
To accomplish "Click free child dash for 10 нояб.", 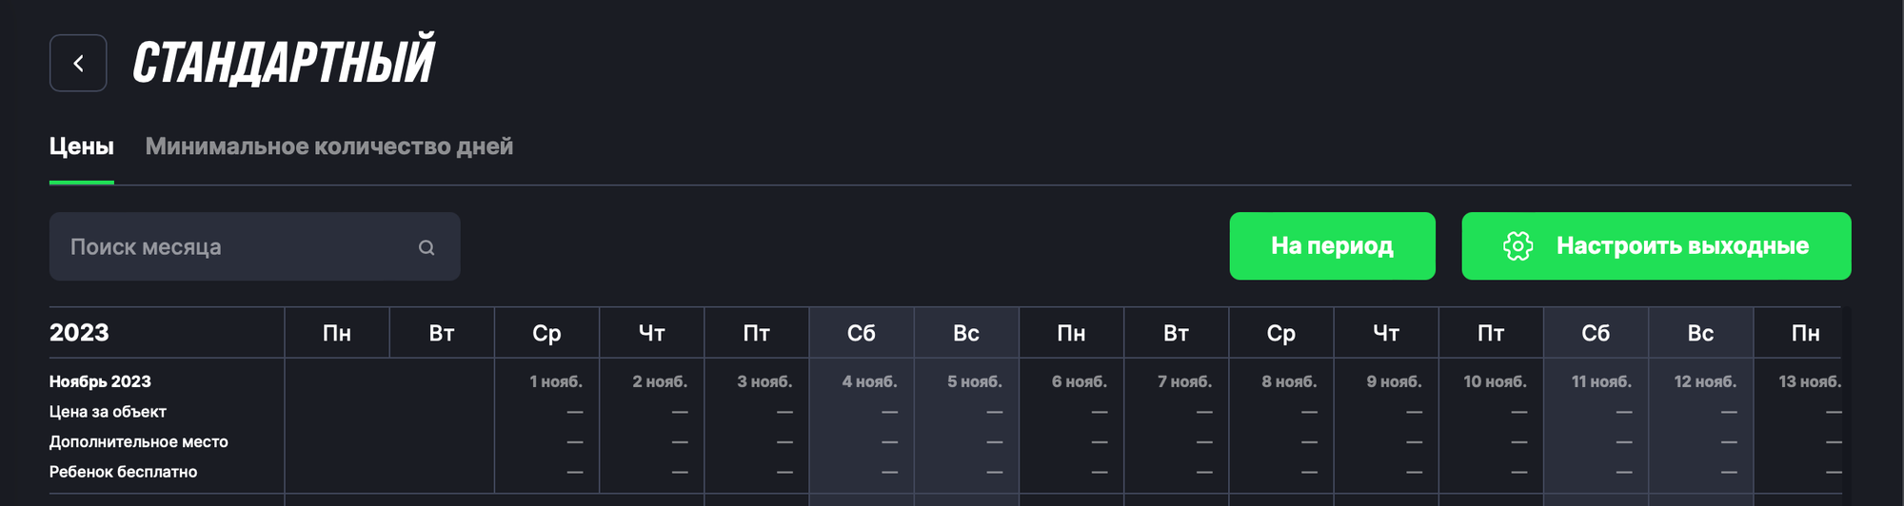I will [x=1518, y=472].
